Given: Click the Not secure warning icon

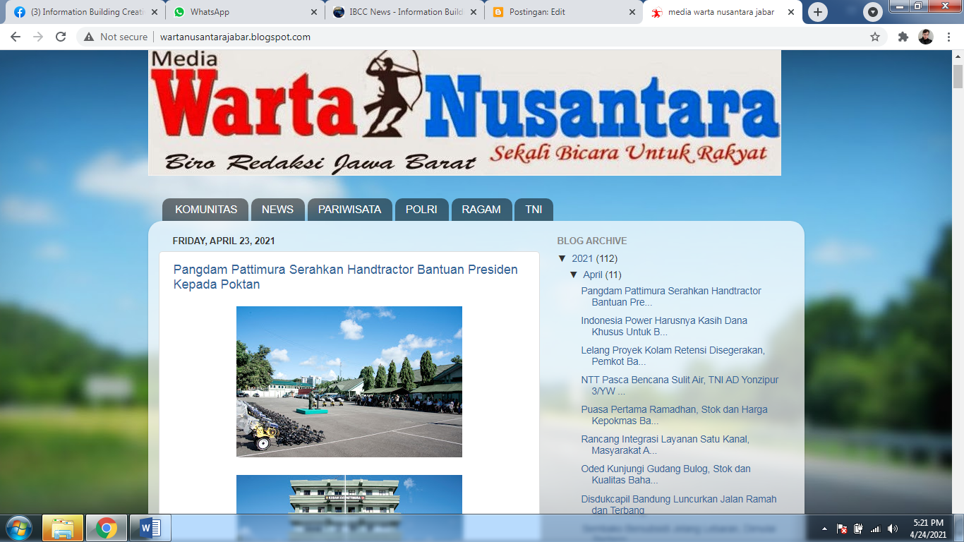Looking at the screenshot, I should coord(89,37).
